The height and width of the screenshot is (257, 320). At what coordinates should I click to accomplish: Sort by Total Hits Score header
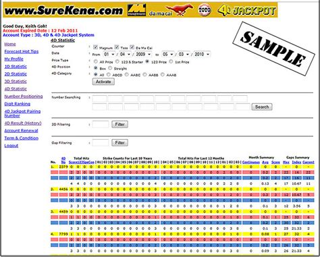(73, 162)
